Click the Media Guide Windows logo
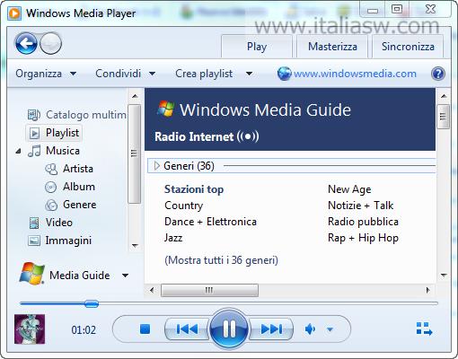Screen dimensions: 458x359 [31, 274]
